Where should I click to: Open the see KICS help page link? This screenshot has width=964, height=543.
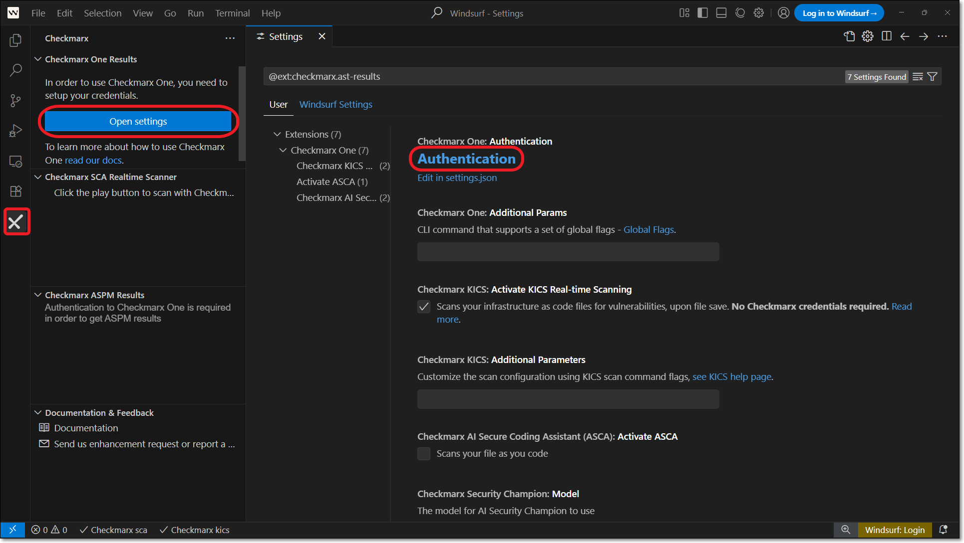click(x=732, y=377)
